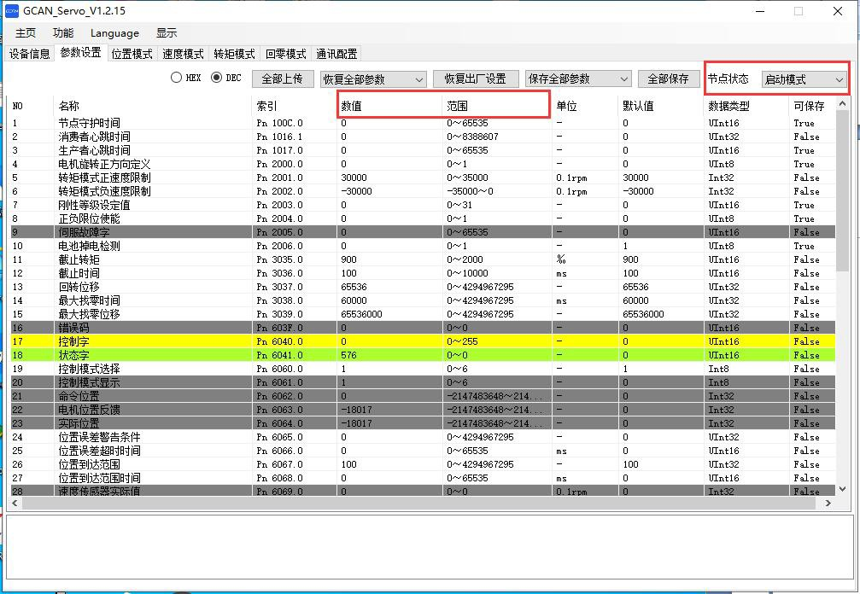860x594 pixels.
Task: Select the HEX radio button
Action: [x=177, y=78]
